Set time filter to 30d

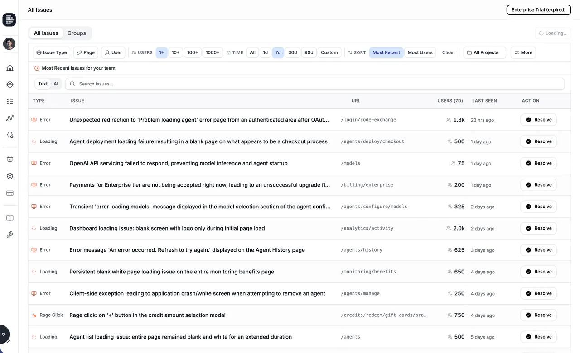tap(293, 52)
